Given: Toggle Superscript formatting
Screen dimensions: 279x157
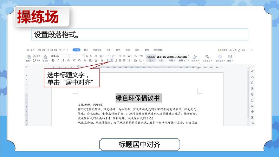Looking at the screenshot, I should point(74,60).
